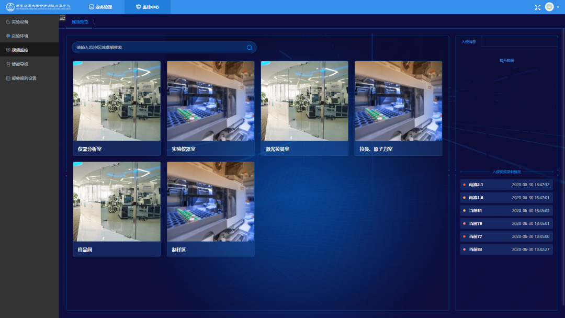Switch to 业务管理 top tab

[x=100, y=7]
